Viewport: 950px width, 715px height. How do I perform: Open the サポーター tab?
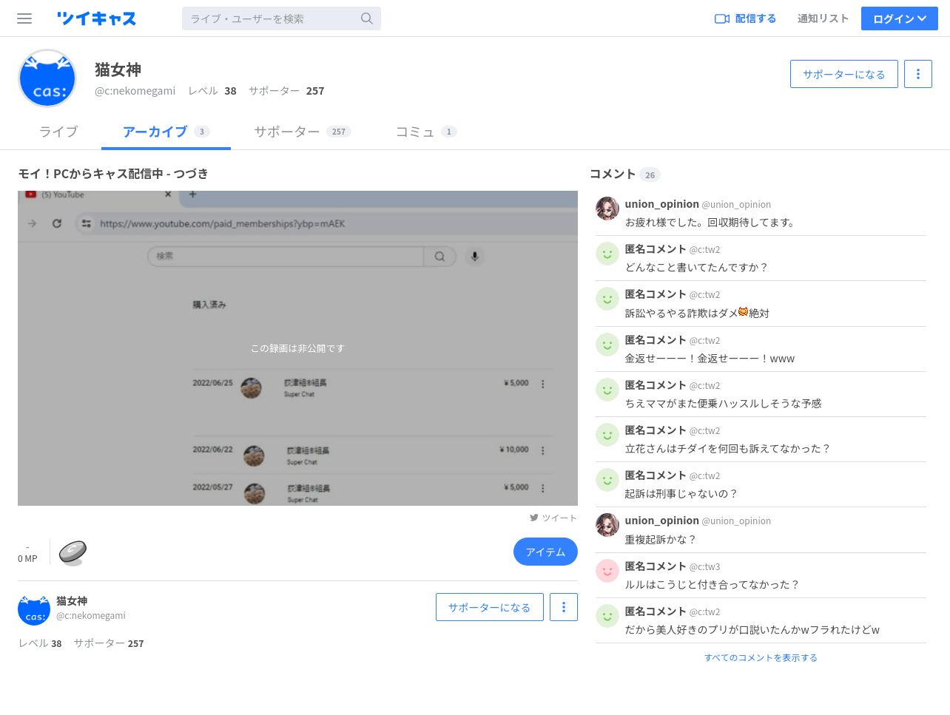pyautogui.click(x=302, y=132)
